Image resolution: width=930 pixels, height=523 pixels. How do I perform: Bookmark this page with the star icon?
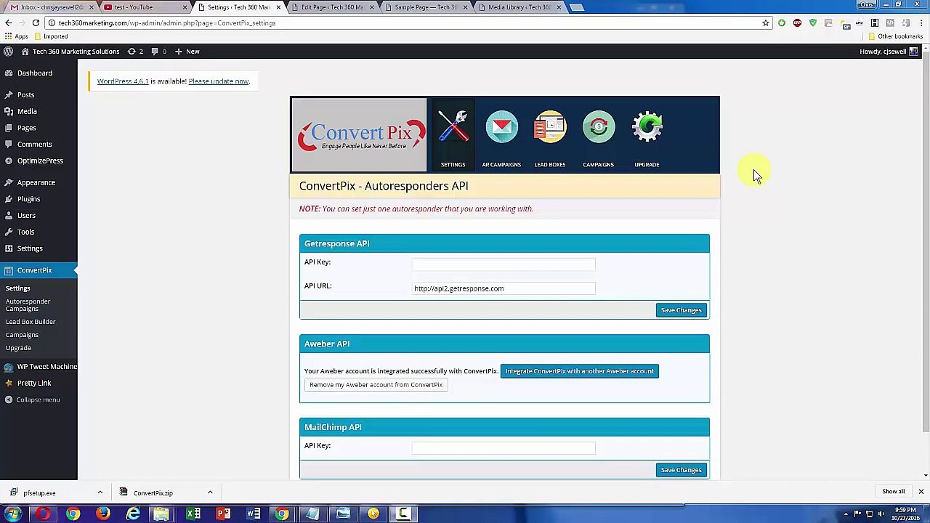765,23
